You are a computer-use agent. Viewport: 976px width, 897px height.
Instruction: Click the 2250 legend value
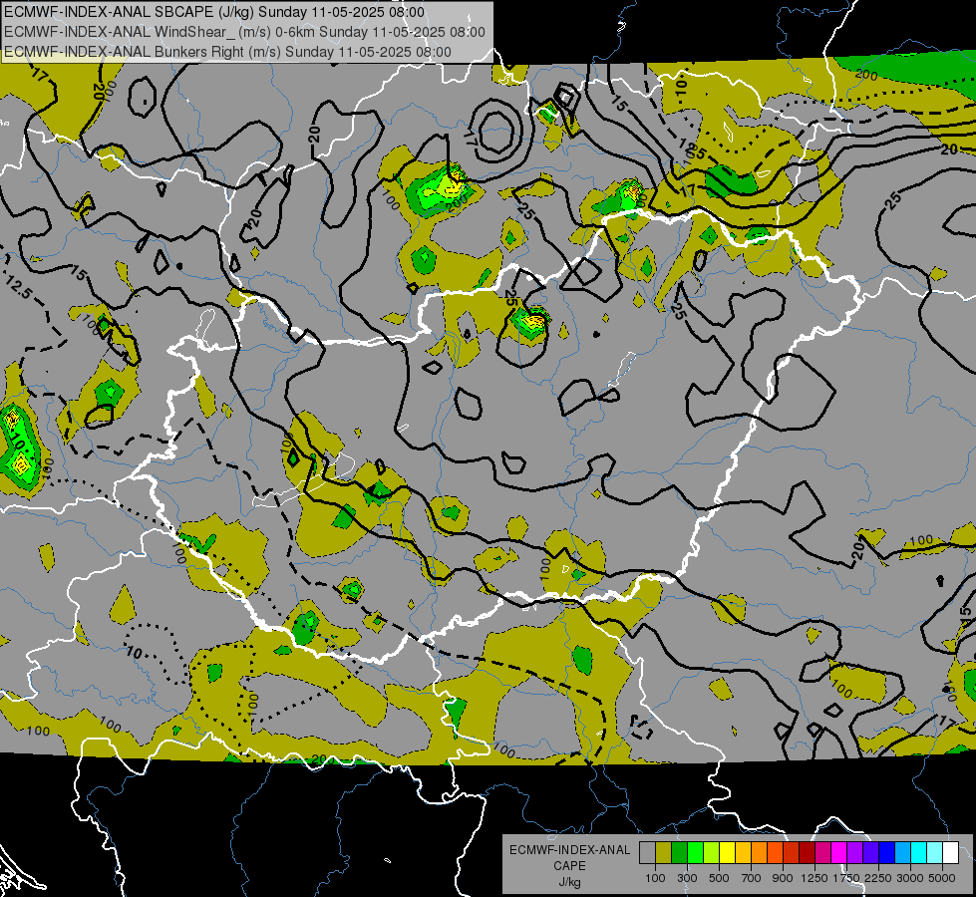tap(878, 878)
